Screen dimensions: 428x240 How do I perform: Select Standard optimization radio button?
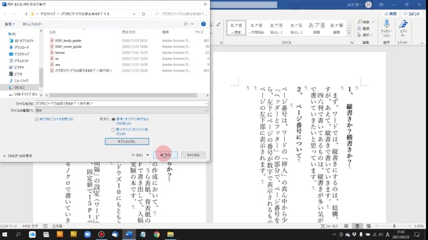113,119
